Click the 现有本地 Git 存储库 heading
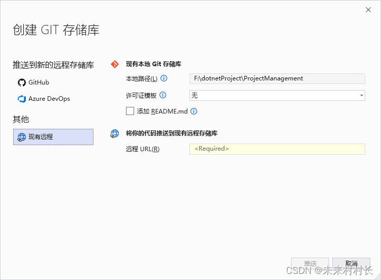 (x=153, y=64)
